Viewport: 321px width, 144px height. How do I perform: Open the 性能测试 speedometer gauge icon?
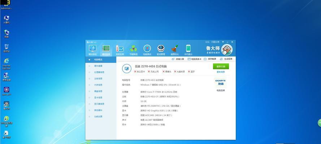coord(147,50)
